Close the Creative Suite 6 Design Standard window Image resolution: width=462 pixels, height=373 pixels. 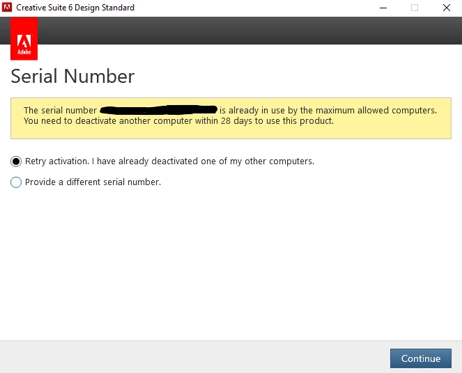coord(447,8)
